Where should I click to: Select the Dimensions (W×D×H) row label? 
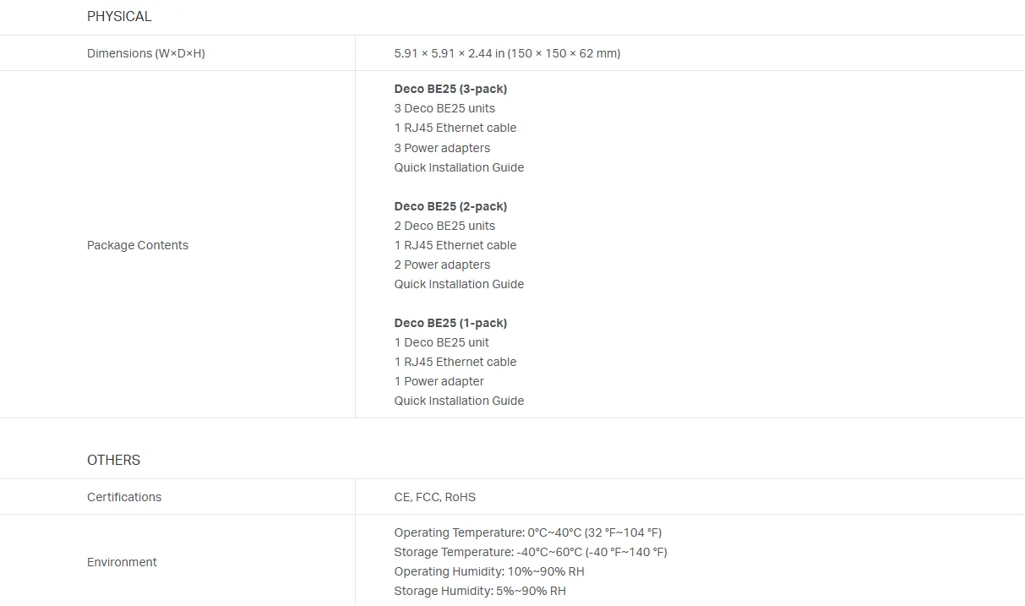146,53
